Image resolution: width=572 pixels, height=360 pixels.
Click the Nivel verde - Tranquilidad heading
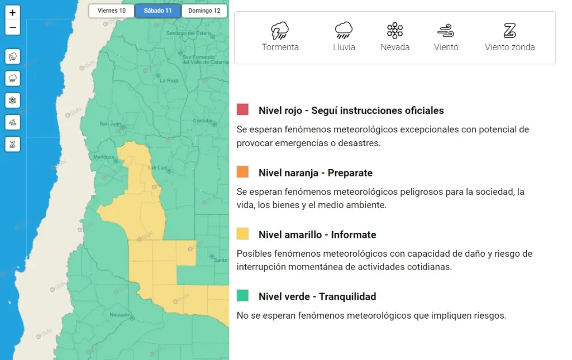[317, 296]
